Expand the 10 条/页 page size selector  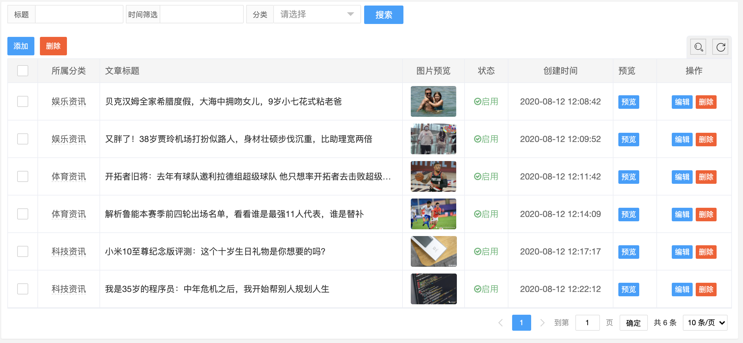click(705, 323)
